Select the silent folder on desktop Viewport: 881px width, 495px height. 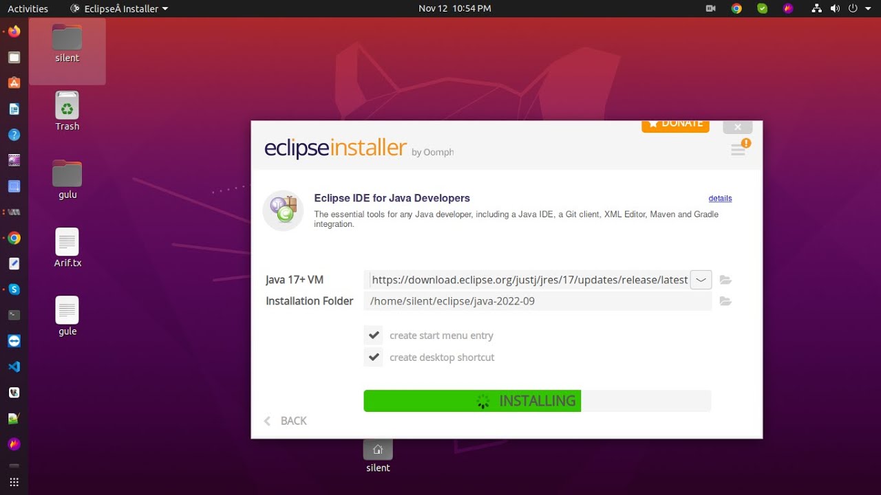tap(67, 44)
